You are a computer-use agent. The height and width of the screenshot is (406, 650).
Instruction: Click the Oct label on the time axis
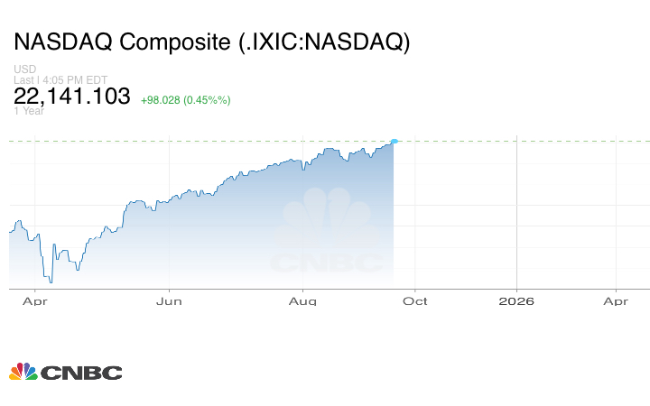click(415, 301)
